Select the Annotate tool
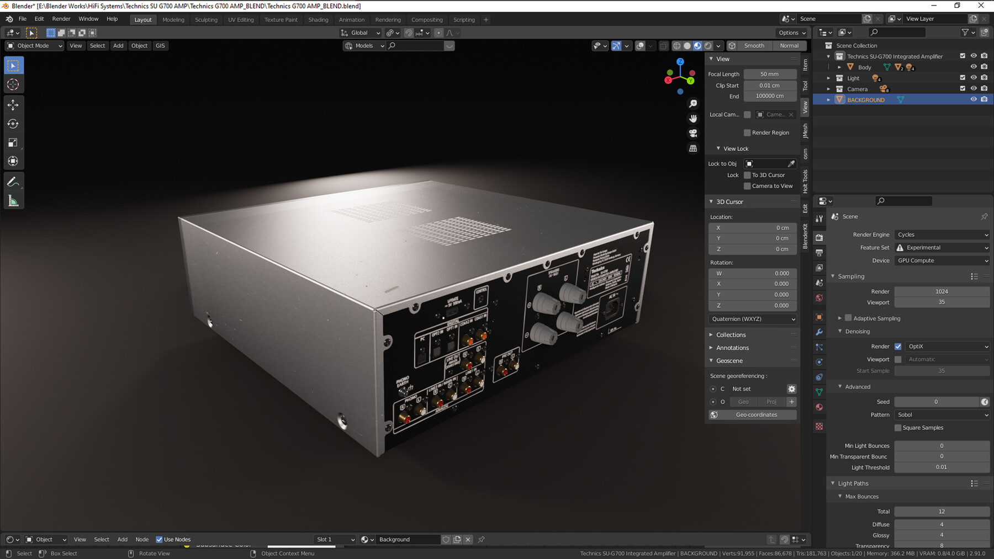This screenshot has width=994, height=559. click(x=13, y=180)
